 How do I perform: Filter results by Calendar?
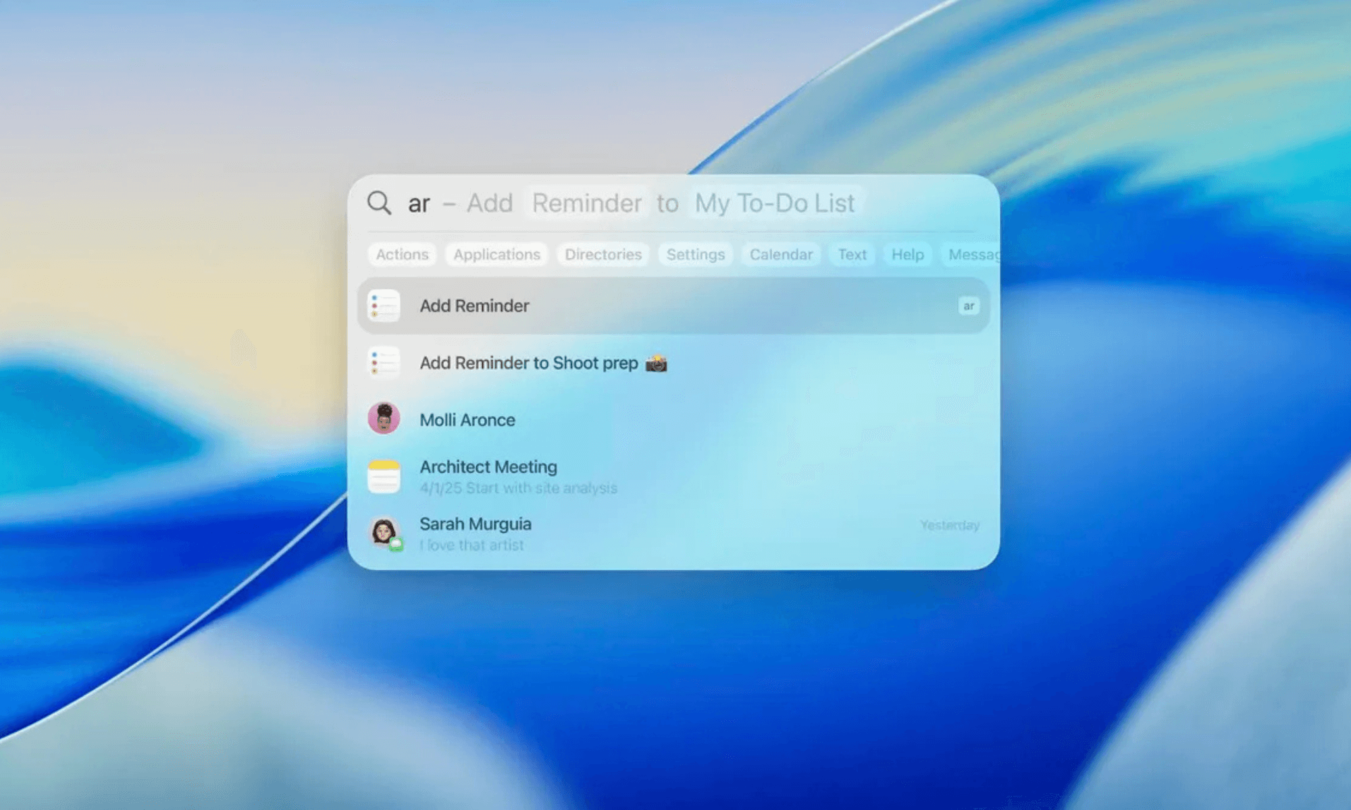pos(781,254)
